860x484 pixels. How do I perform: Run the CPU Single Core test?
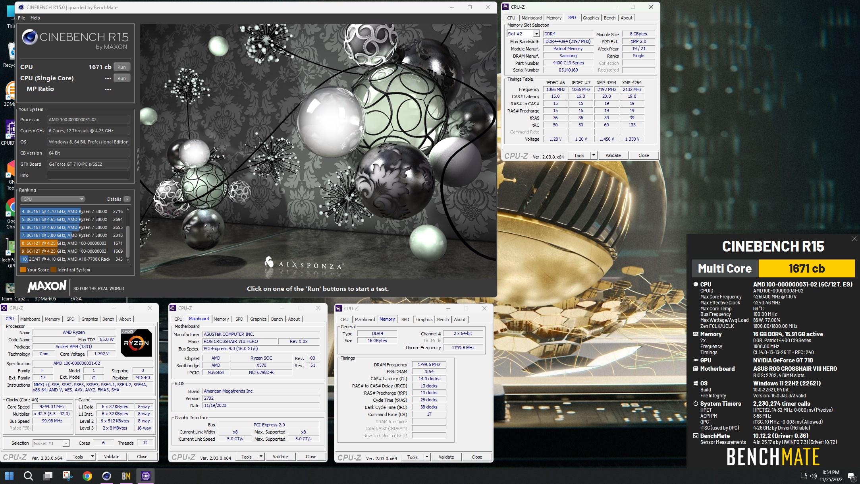click(121, 78)
